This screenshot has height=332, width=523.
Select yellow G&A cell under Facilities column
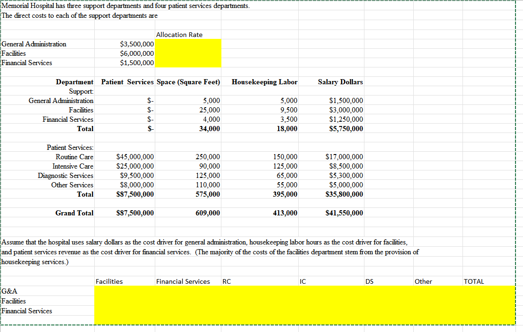[x=125, y=291]
